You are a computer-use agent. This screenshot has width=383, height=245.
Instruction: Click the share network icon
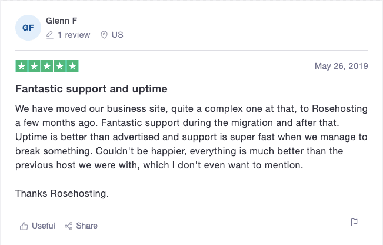(69, 226)
